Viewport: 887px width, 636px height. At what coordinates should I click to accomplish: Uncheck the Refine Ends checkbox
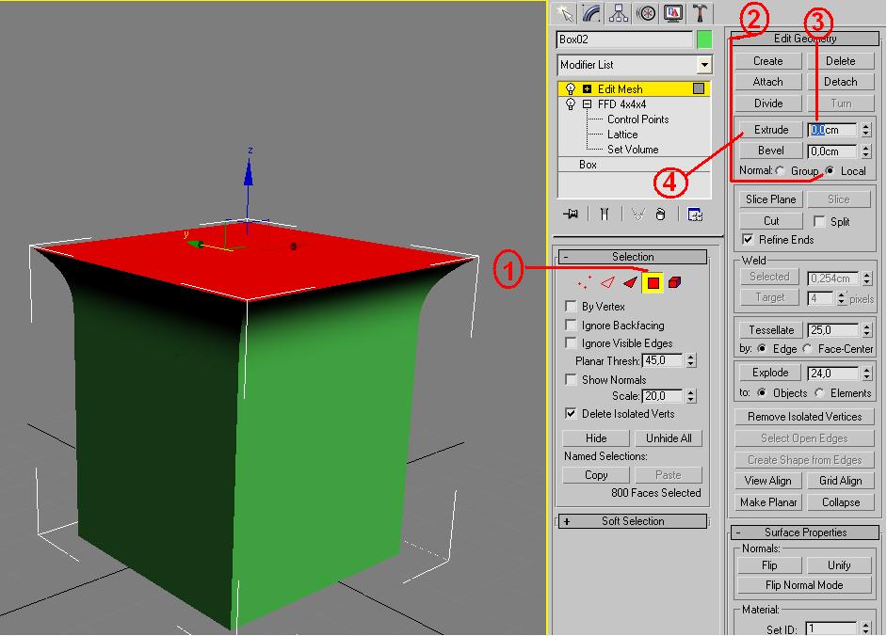coord(748,240)
